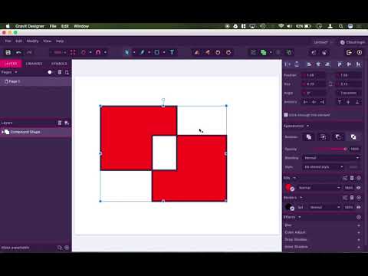368x276 pixels.
Task: Add a Color Adjust effect
Action: pyautogui.click(x=359, y=232)
